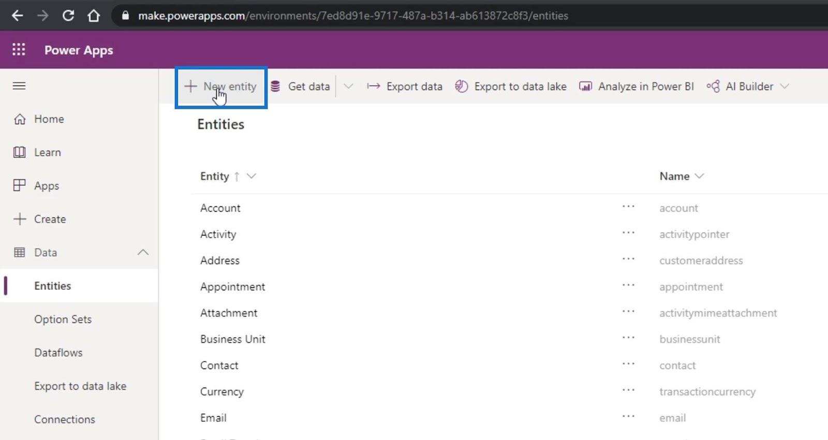
Task: Open more options for Business Unit row
Action: pyautogui.click(x=628, y=338)
